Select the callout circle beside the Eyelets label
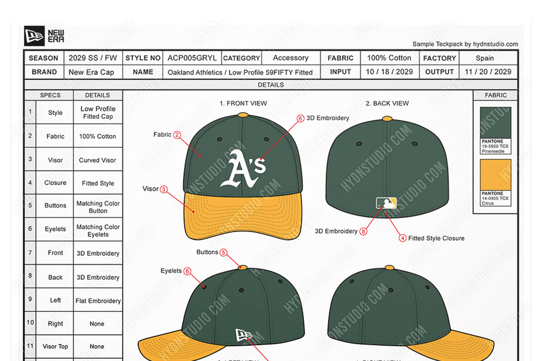Image resolution: width=541 pixels, height=361 pixels. click(188, 271)
